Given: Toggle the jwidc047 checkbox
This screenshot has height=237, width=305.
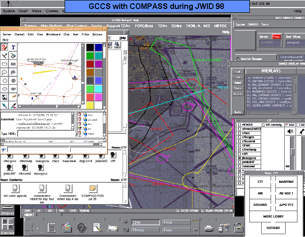Looking at the screenshot, I should tap(239, 162).
